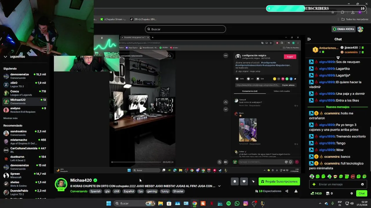
Task: Open Chrome three-dot menu
Action: tap(366, 12)
